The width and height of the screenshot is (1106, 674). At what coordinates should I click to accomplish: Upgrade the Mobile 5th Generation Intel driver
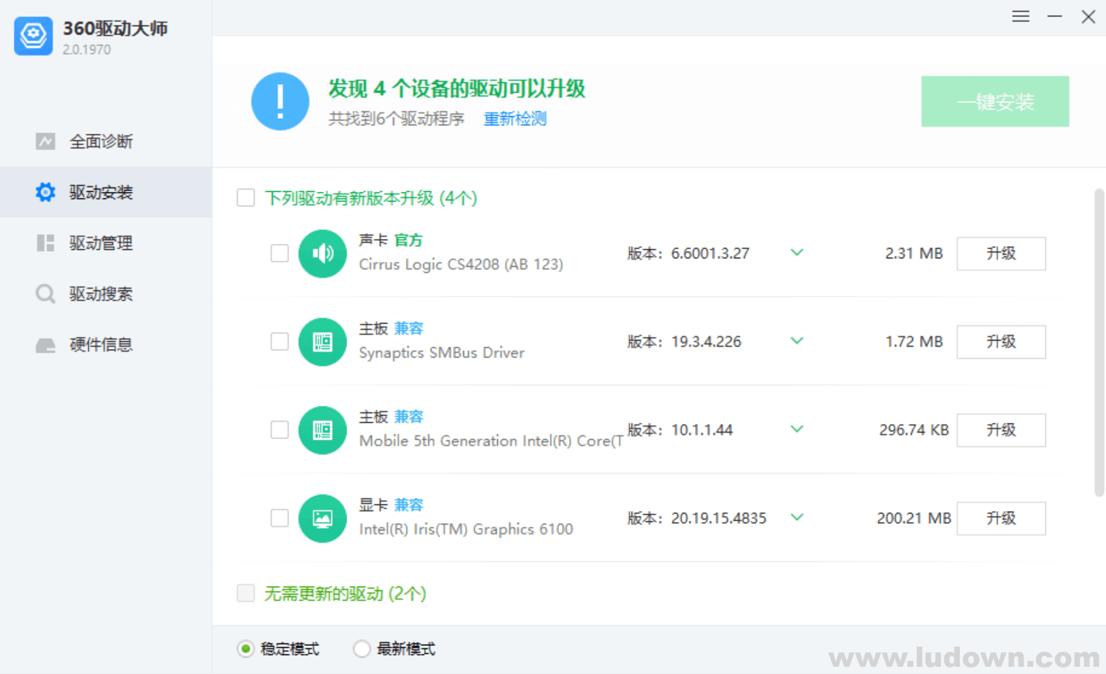click(x=1001, y=430)
